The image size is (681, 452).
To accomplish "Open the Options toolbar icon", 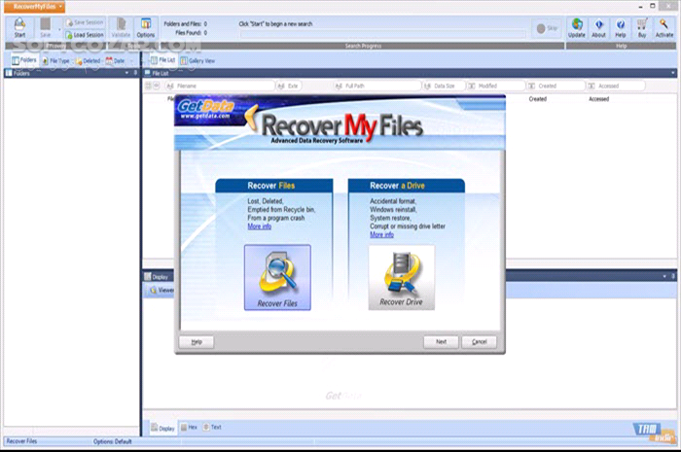I will [x=146, y=28].
